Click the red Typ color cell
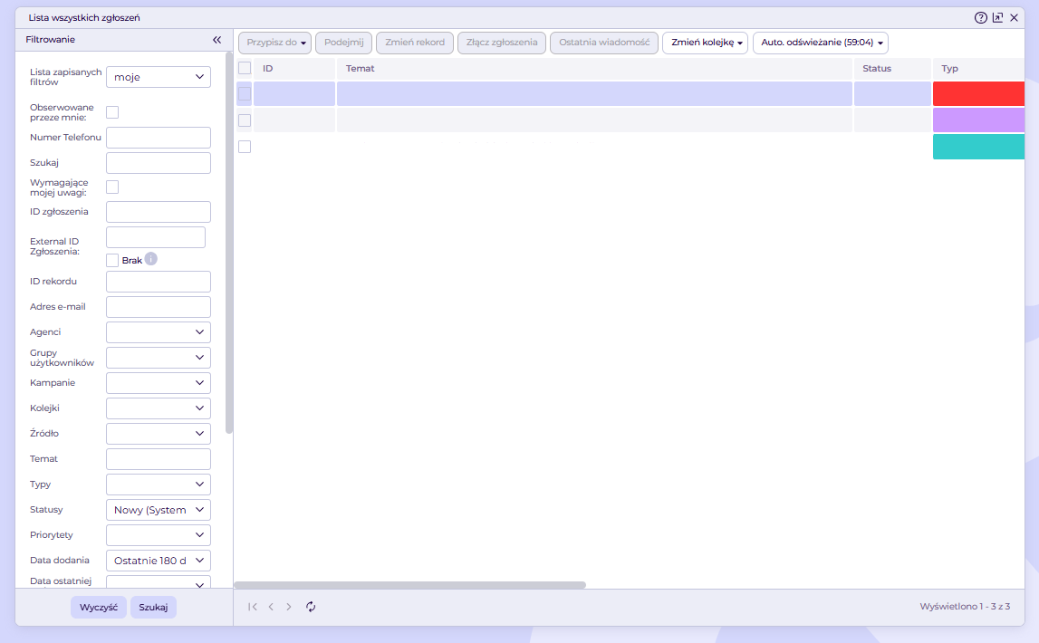This screenshot has width=1039, height=643. click(x=978, y=94)
